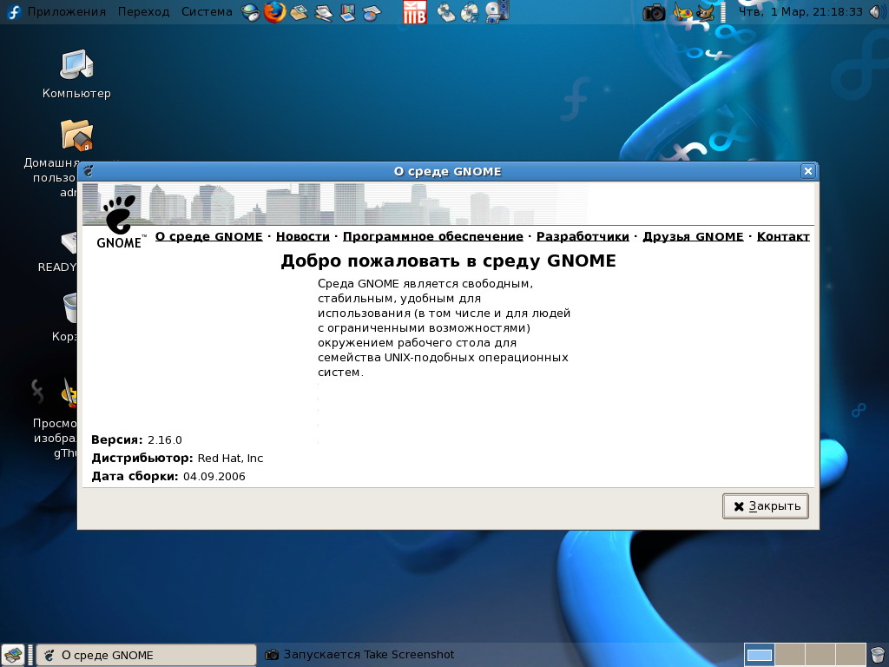889x667 pixels.
Task: Open the presentation launcher in the top panel
Action: coord(347,12)
